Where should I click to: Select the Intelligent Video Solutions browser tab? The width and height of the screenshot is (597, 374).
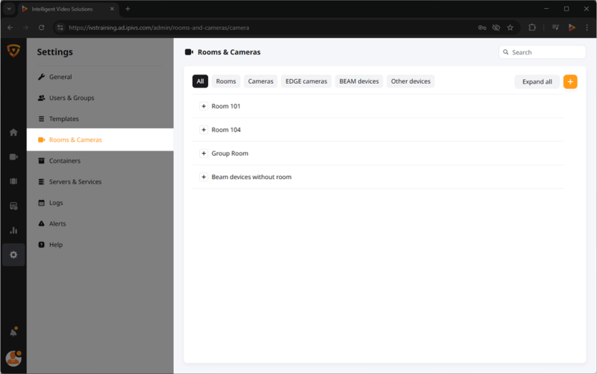point(69,9)
